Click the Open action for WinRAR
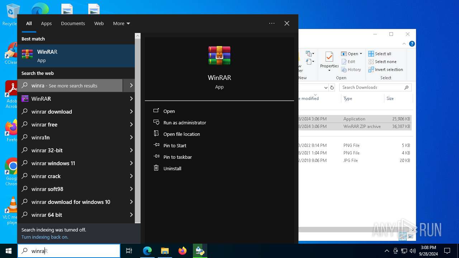459x258 pixels. pos(169,111)
